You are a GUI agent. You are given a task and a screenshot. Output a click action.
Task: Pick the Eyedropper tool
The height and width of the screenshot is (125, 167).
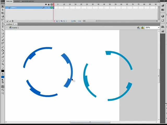3,53
